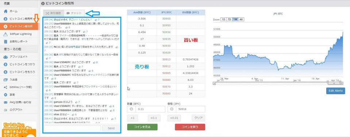Click the FAQ/お問い合わせ envelope icon

(x=5, y=103)
